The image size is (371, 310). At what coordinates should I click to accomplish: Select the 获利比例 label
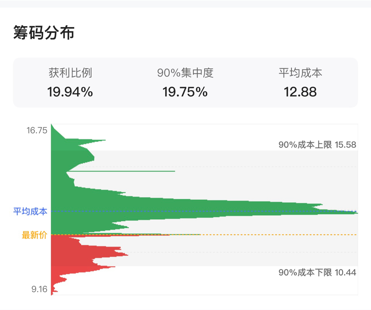(x=70, y=73)
